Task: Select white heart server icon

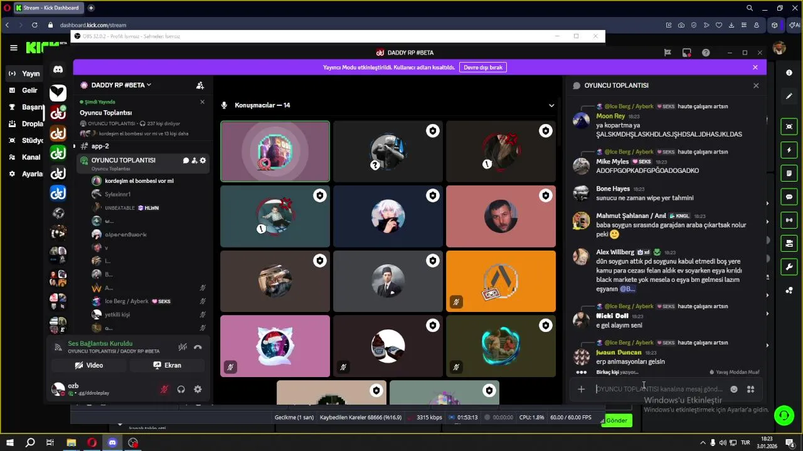Action: point(58,93)
